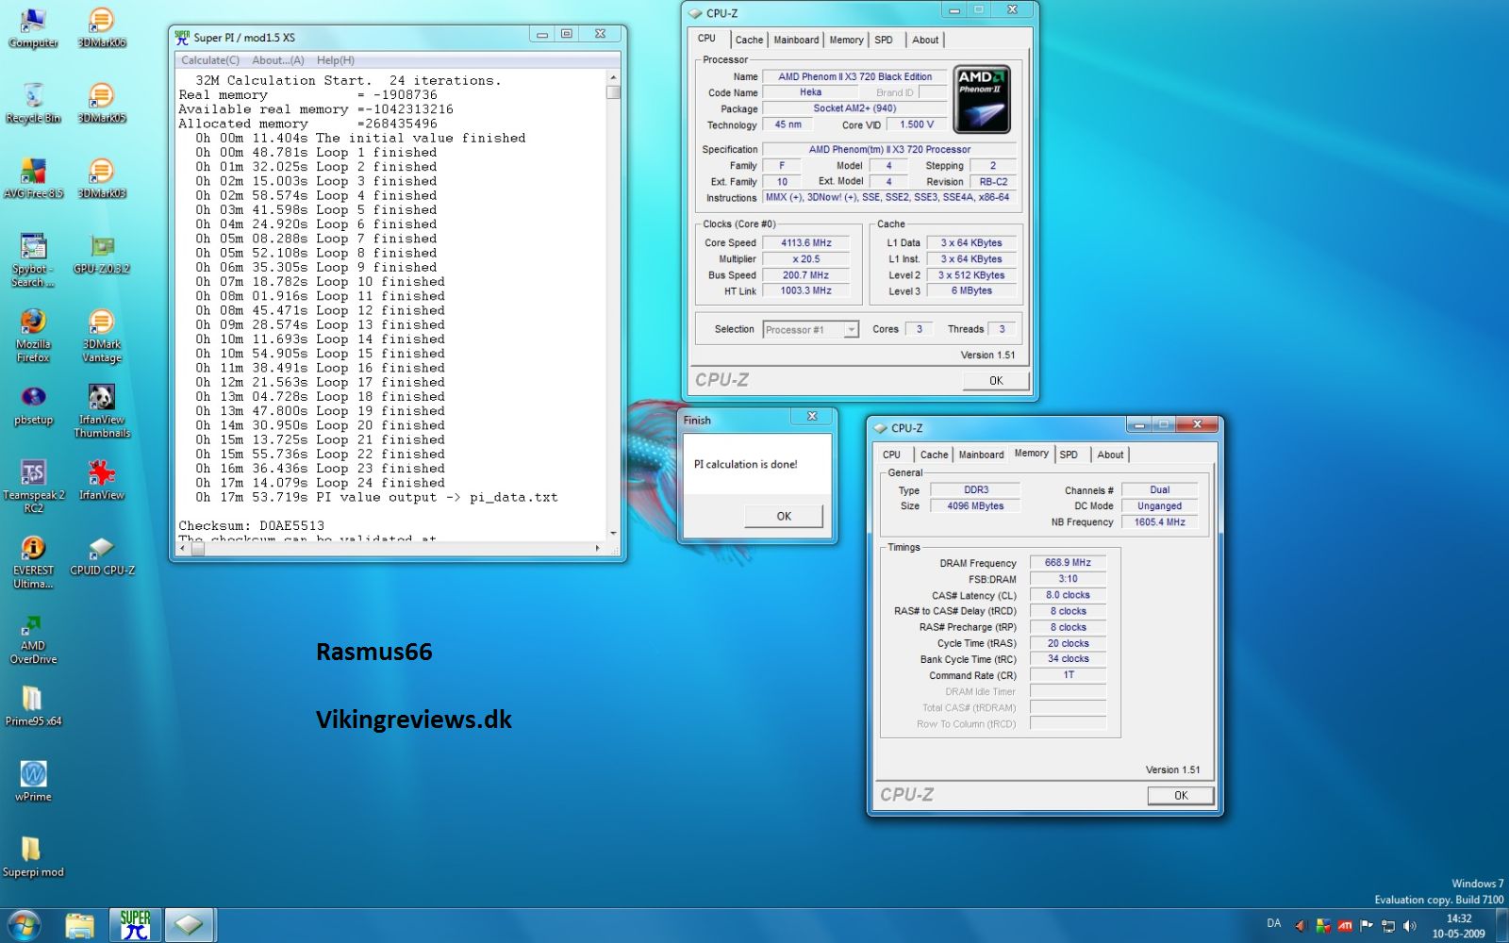Open About menu in Super PI
Viewport: 1509px width, 943px height.
point(278,60)
